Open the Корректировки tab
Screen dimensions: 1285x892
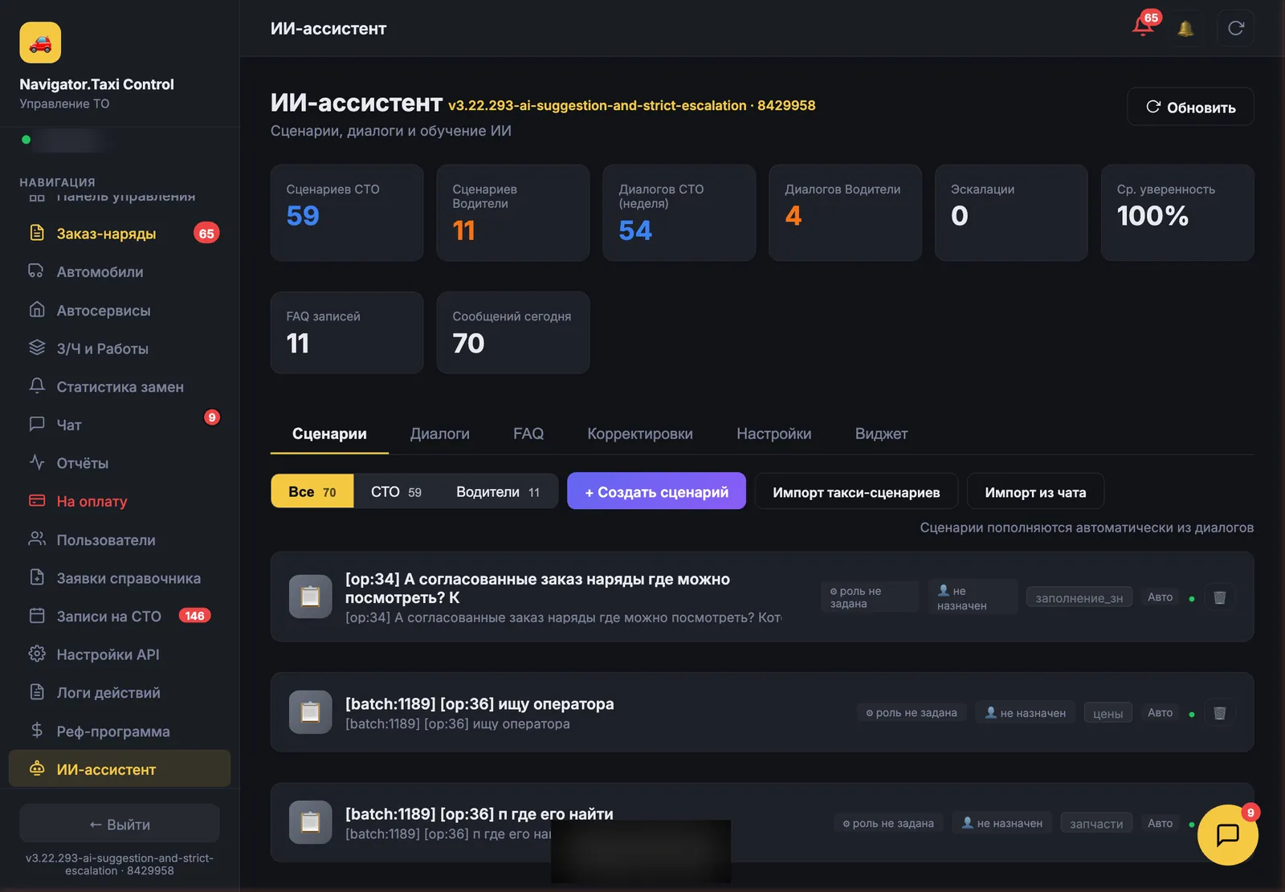(x=640, y=434)
